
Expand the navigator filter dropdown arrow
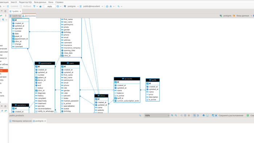tap(6, 20)
